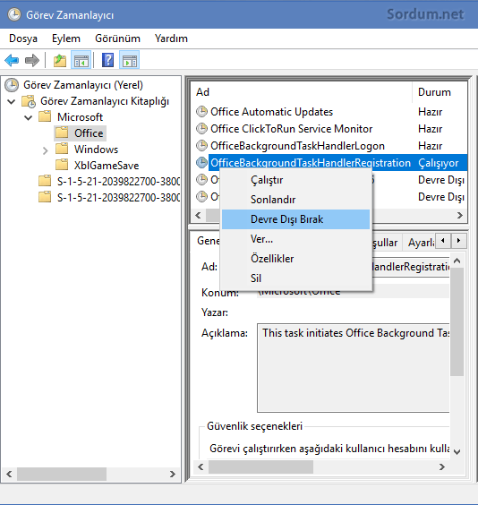Switch to the Ayarlar tab
The height and width of the screenshot is (505, 478).
point(420,242)
